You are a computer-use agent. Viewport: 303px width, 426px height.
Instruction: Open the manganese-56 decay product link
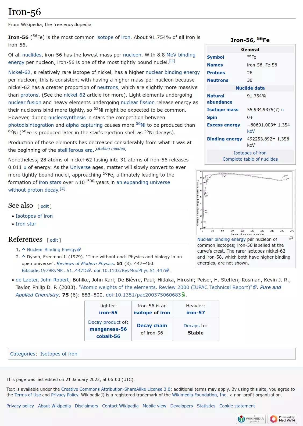click(x=108, y=329)
